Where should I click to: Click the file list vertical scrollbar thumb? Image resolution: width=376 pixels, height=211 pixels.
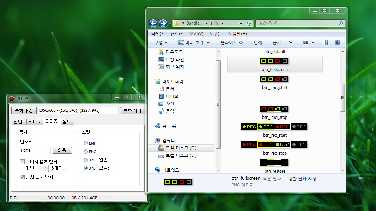[343, 97]
